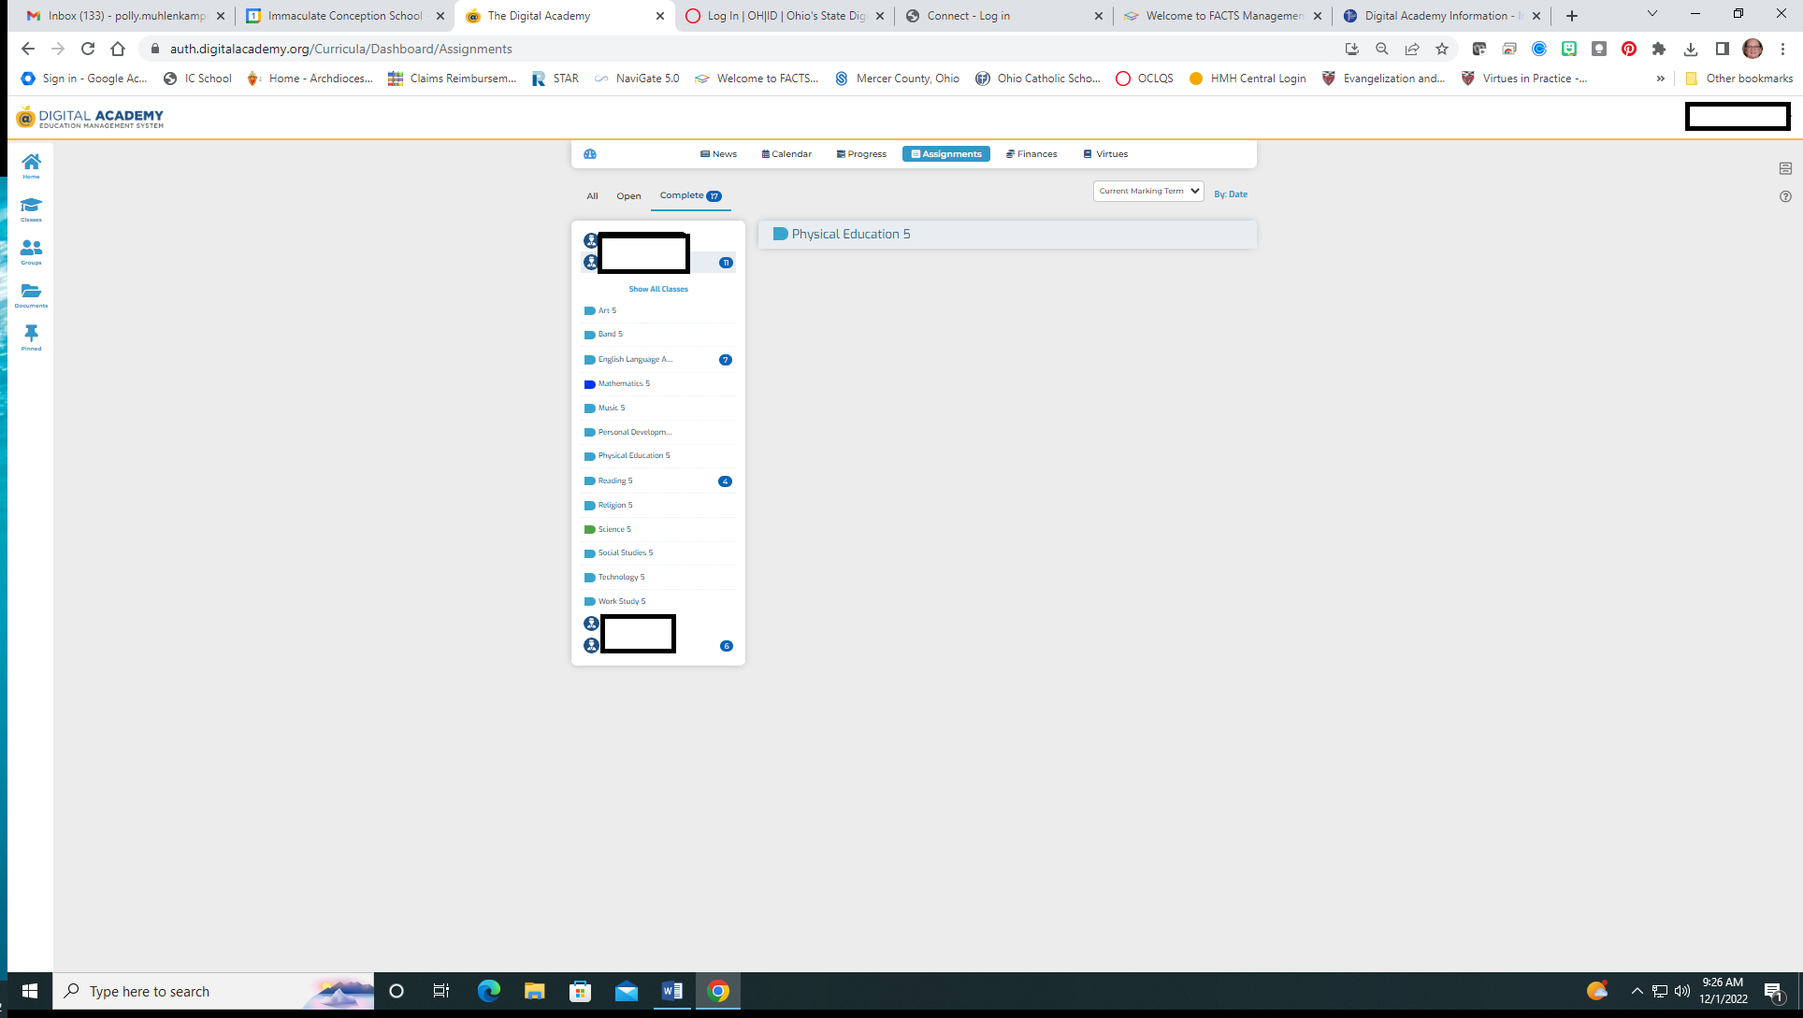
Task: Toggle the All assignments filter
Action: 592,195
